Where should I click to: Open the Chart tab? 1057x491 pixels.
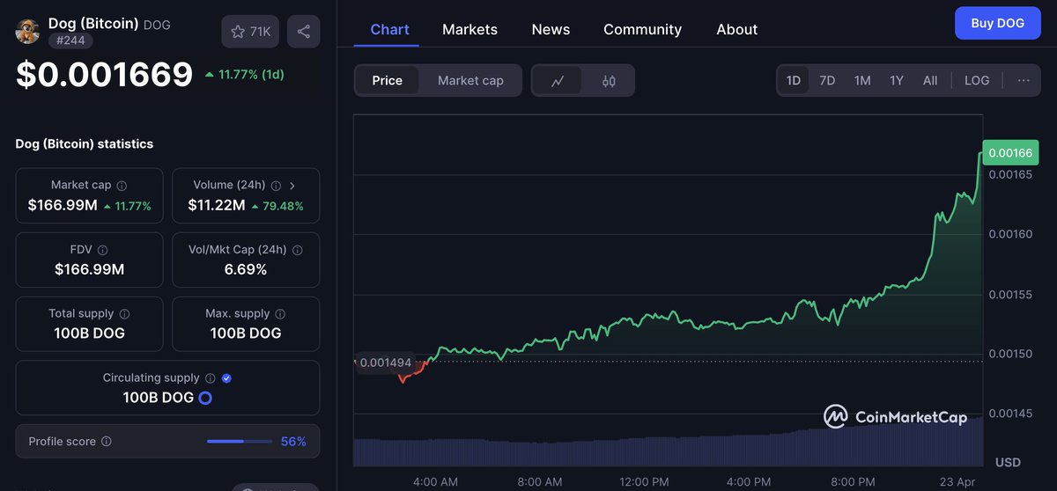389,29
